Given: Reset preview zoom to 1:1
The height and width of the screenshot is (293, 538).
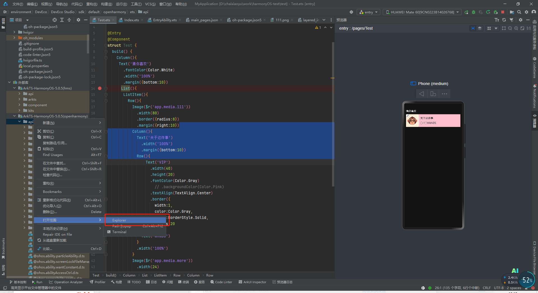Looking at the screenshot, I should (528, 28).
